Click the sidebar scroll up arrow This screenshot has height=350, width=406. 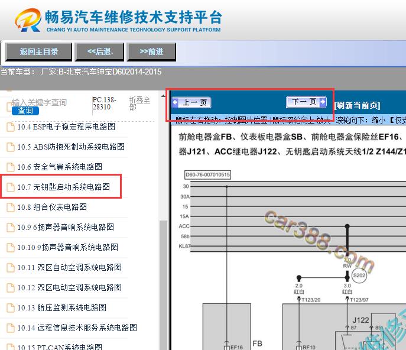tap(163, 96)
